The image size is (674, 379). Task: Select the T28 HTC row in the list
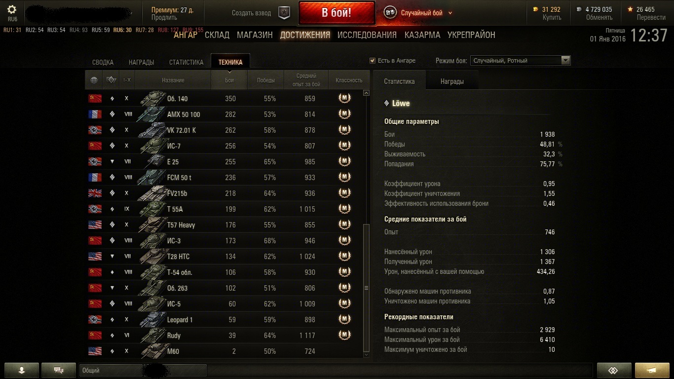point(227,256)
